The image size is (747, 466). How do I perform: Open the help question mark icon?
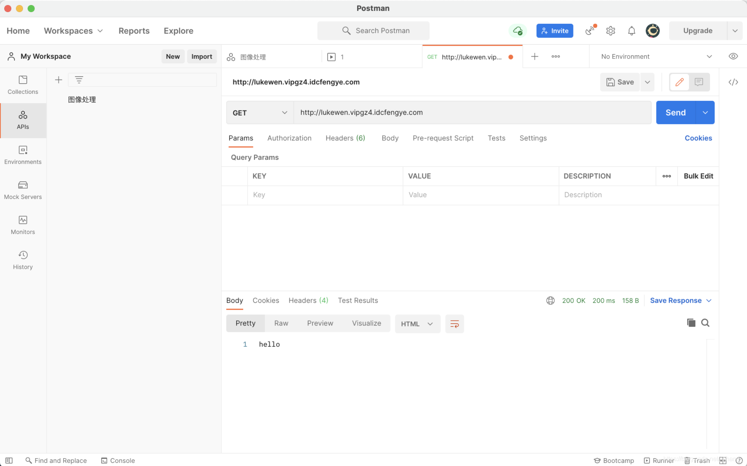739,460
